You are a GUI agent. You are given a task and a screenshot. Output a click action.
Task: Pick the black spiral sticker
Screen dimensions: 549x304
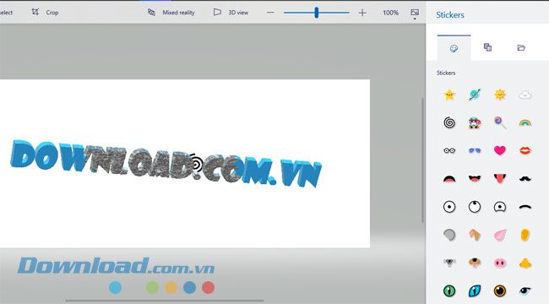click(x=449, y=122)
